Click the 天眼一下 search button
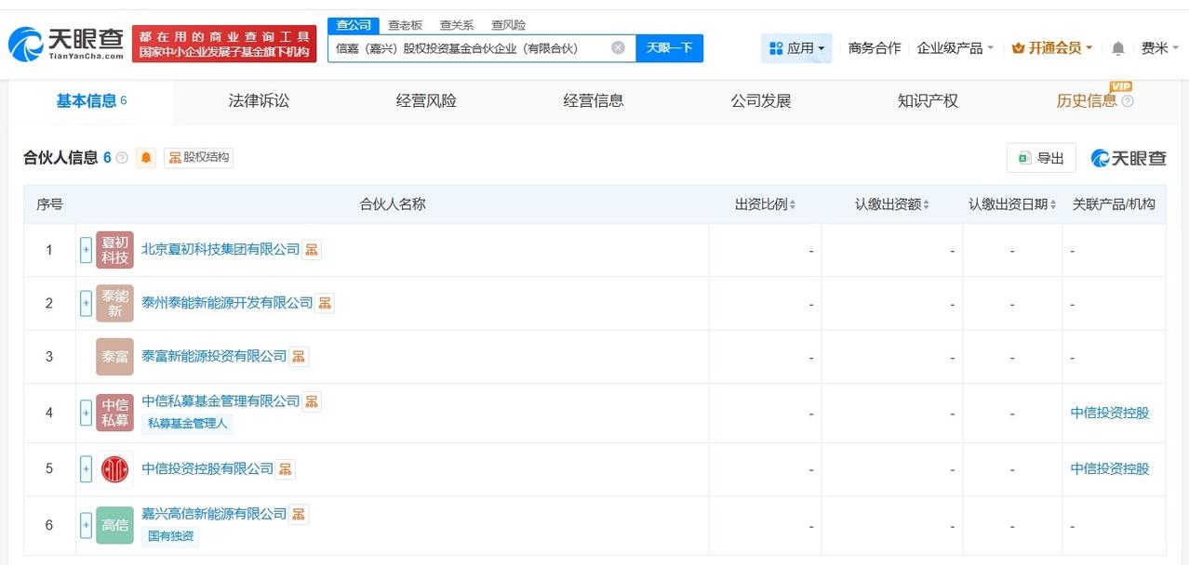The width and height of the screenshot is (1189, 565). pyautogui.click(x=670, y=47)
